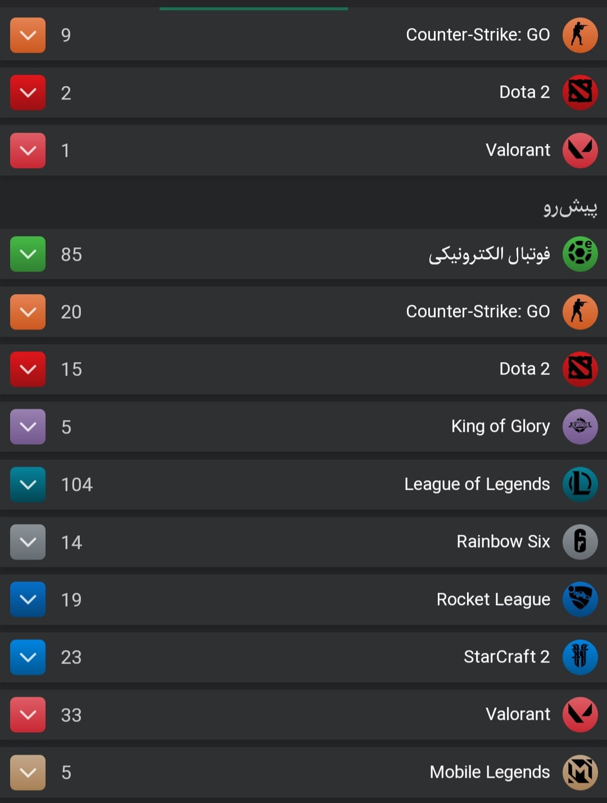This screenshot has height=803, width=607.
Task: Tap the Rocket League logo icon
Action: pos(580,599)
